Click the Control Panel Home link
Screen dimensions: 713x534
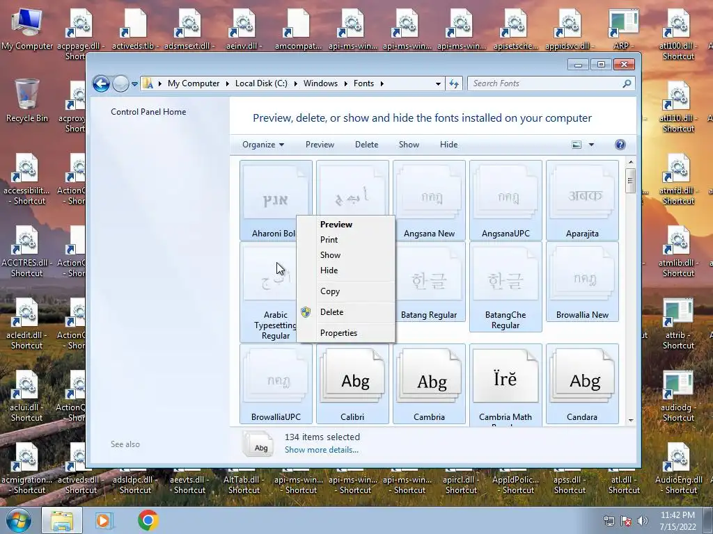click(x=148, y=112)
